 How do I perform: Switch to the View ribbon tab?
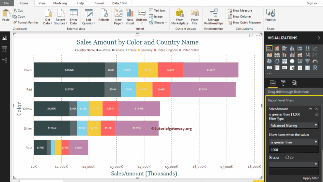[42, 3]
